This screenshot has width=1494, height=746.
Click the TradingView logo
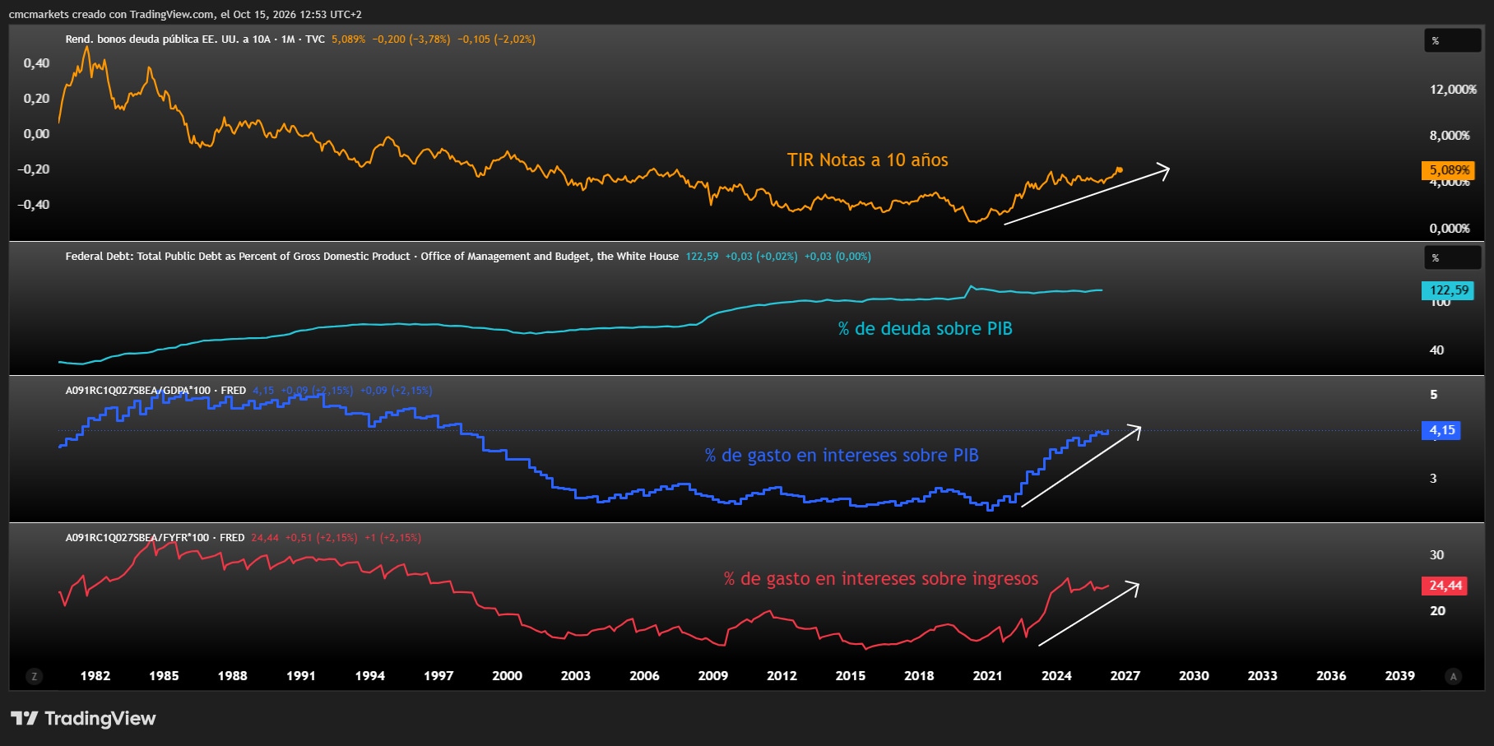point(83,719)
